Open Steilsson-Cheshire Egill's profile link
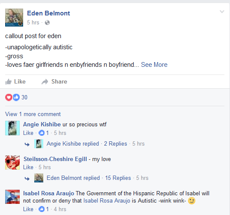This screenshot has height=215, width=230. click(x=55, y=159)
